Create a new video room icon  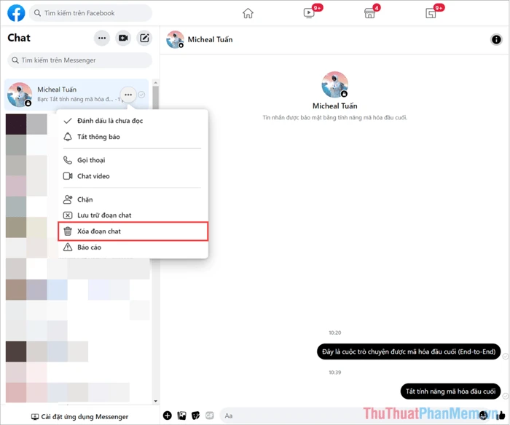(x=123, y=38)
